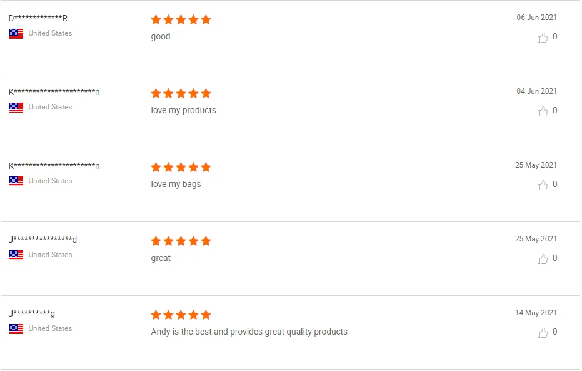Click reviewer name J****************d
This screenshot has width=582, height=371.
[x=43, y=240]
